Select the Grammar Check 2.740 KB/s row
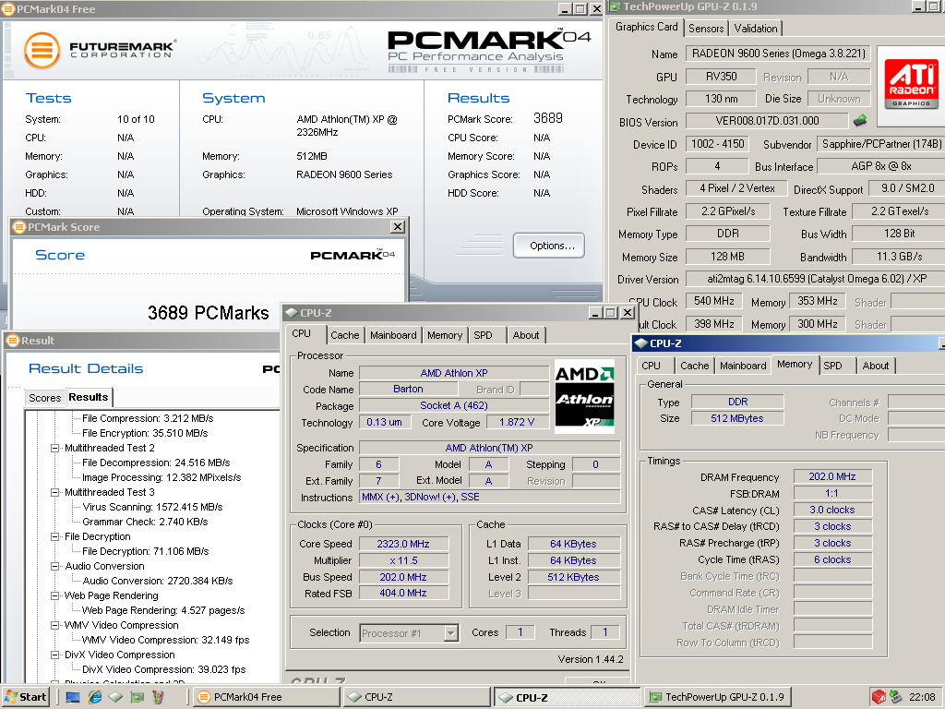This screenshot has height=709, width=945. [x=145, y=523]
